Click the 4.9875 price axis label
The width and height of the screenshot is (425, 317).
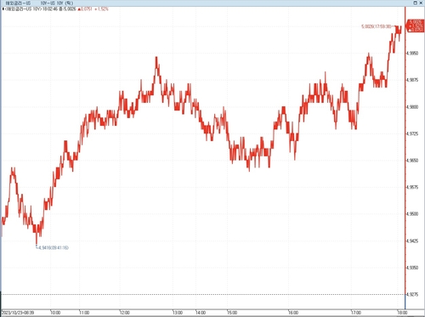point(412,80)
